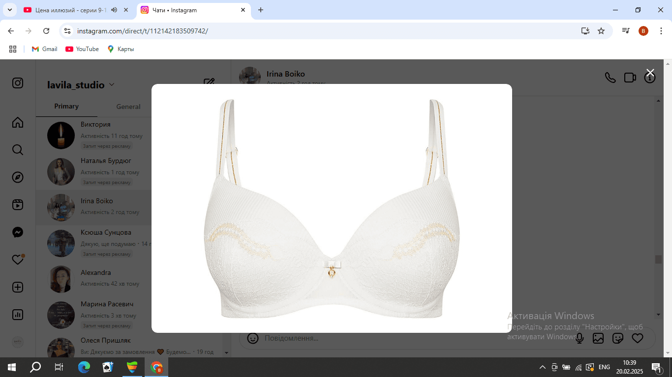The width and height of the screenshot is (672, 377).
Task: Open conversation info icon
Action: [x=650, y=78]
